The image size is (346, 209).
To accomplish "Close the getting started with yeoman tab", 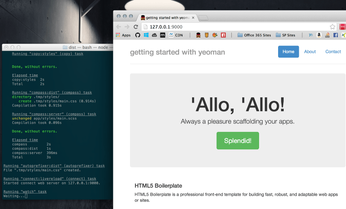I will tap(193, 17).
